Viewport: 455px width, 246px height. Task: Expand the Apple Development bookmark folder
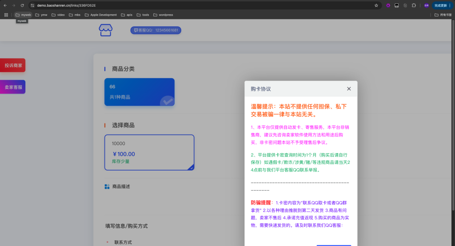point(100,15)
